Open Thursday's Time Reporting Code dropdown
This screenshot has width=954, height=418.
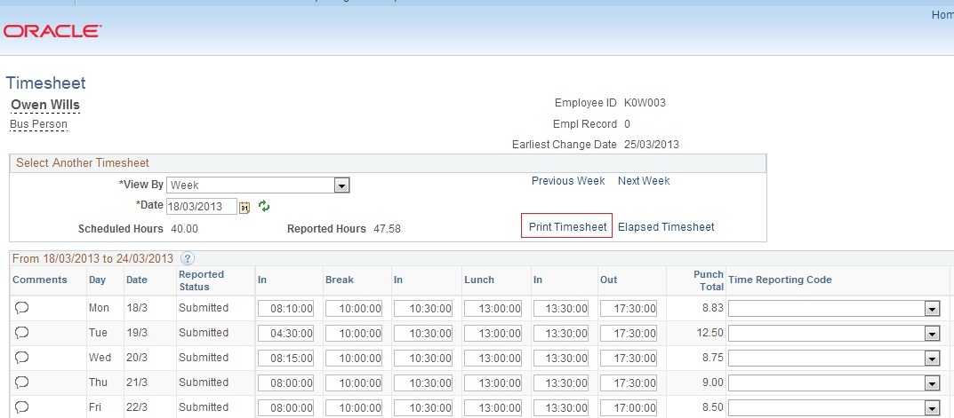point(932,383)
